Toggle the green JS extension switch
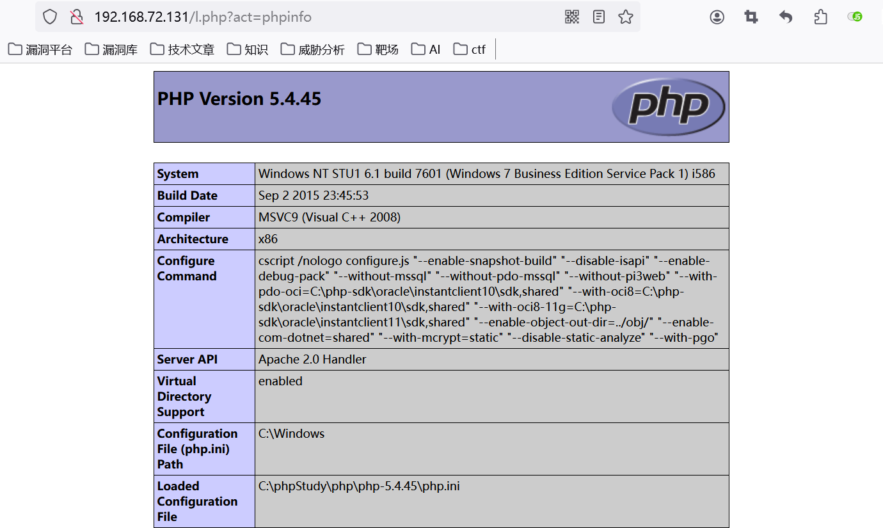 click(855, 17)
